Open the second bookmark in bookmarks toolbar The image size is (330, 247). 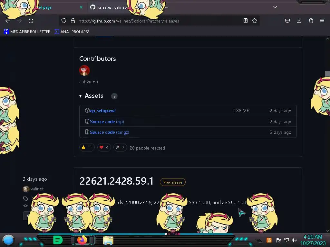coord(72,32)
